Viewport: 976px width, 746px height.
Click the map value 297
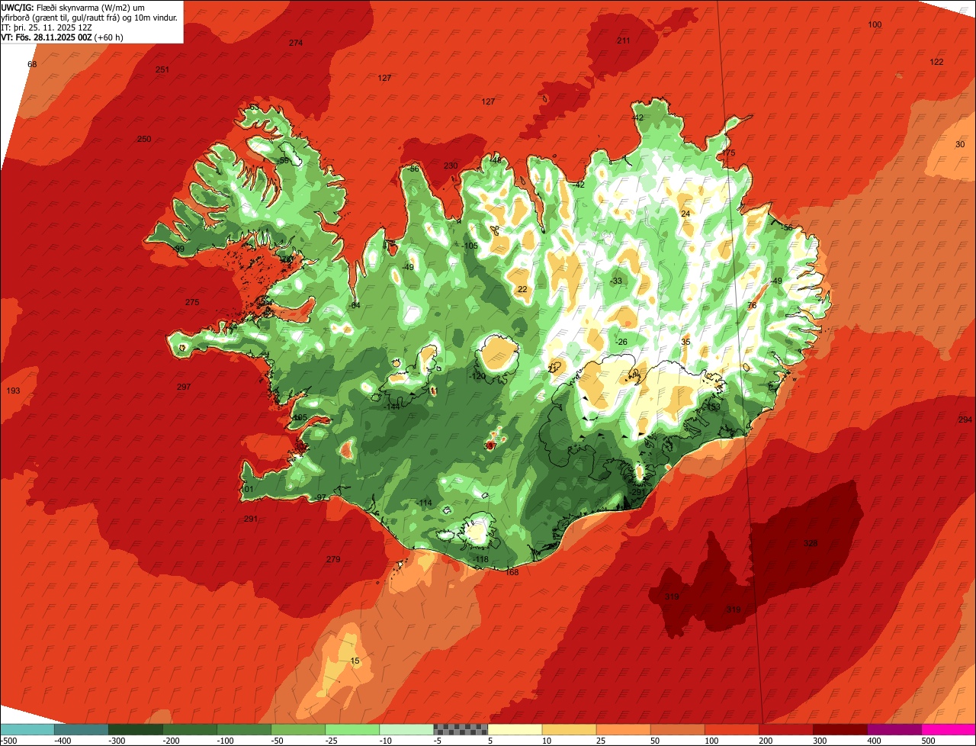pyautogui.click(x=184, y=387)
